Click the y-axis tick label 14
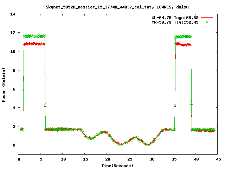Image resolution: width=225 pixels, height=169 pixels. coord(13,14)
